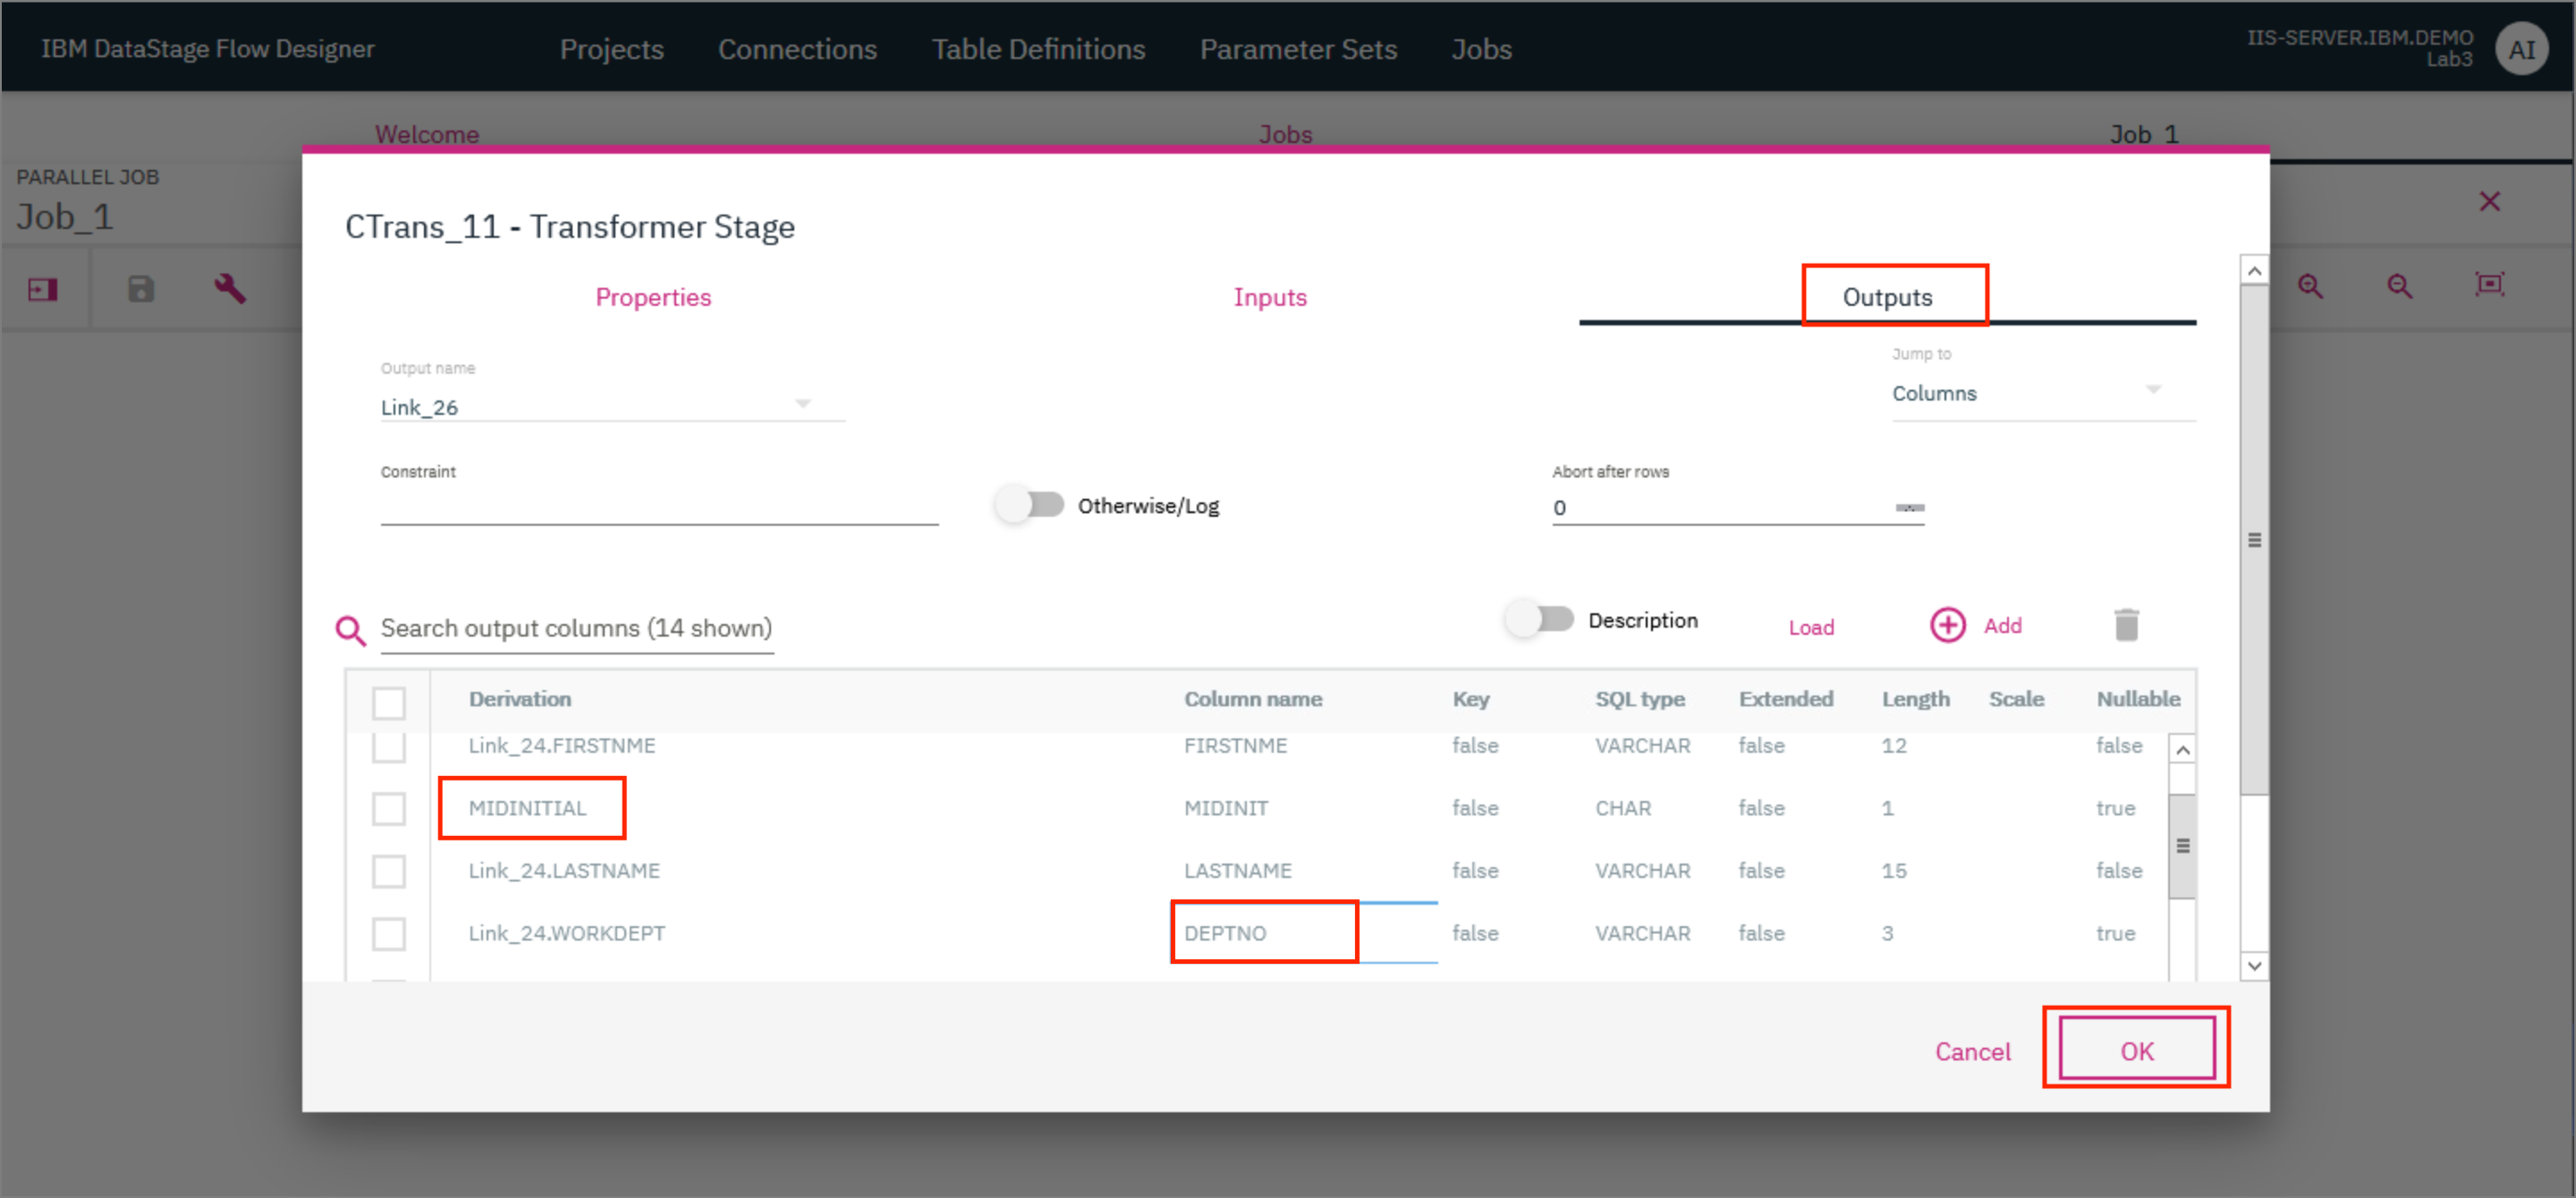Click the Add label next to plus icon
The image size is (2576, 1198).
tap(2002, 626)
